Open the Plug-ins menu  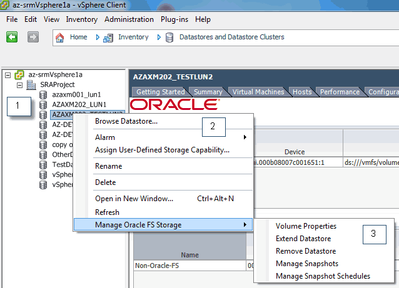174,19
